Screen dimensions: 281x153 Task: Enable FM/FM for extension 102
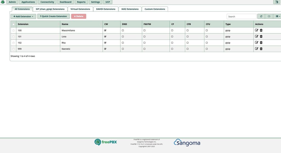coord(144,43)
